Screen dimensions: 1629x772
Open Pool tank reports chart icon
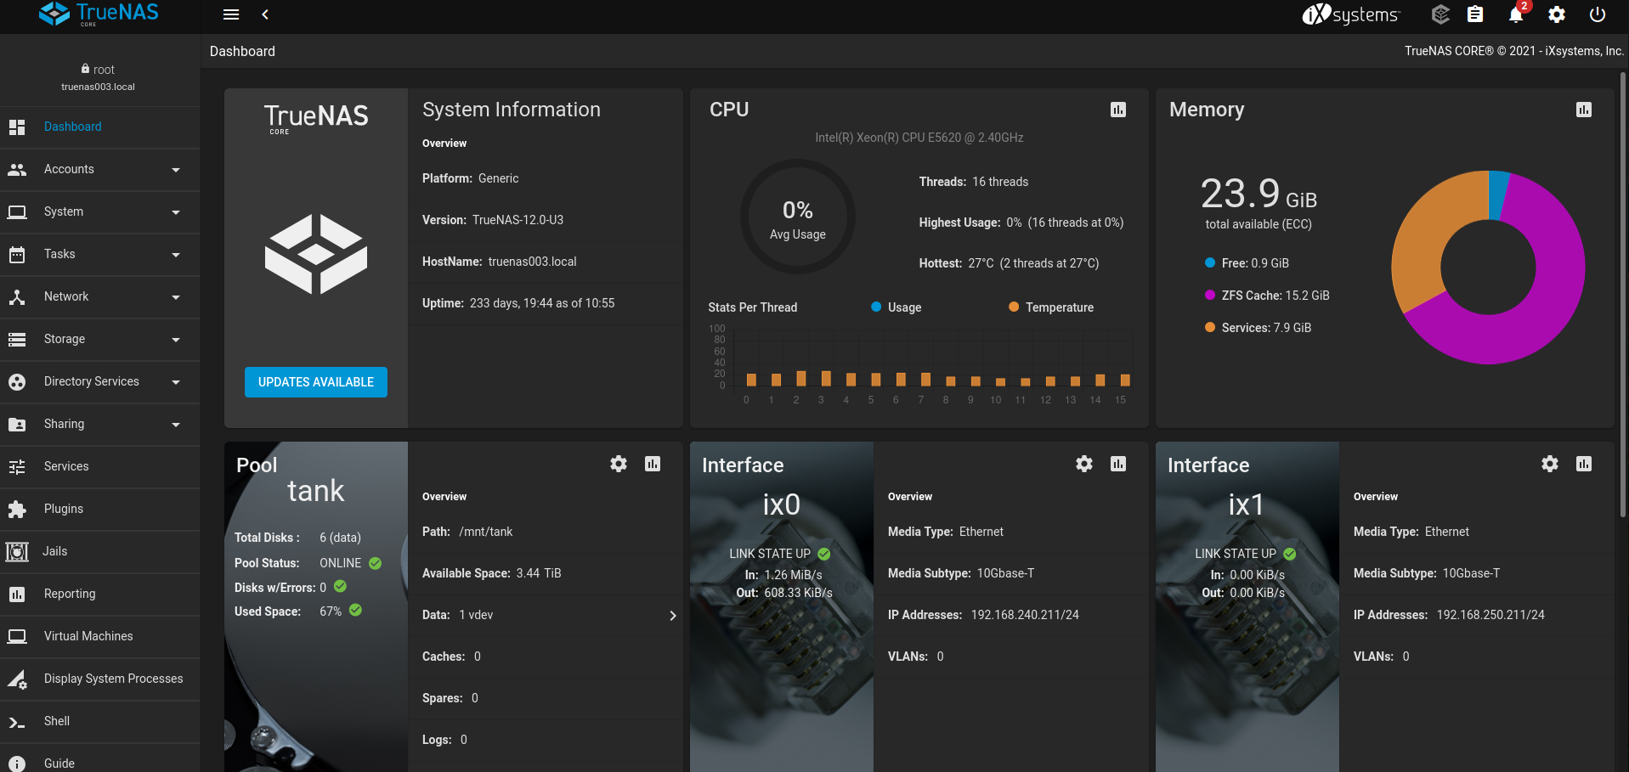(x=653, y=464)
